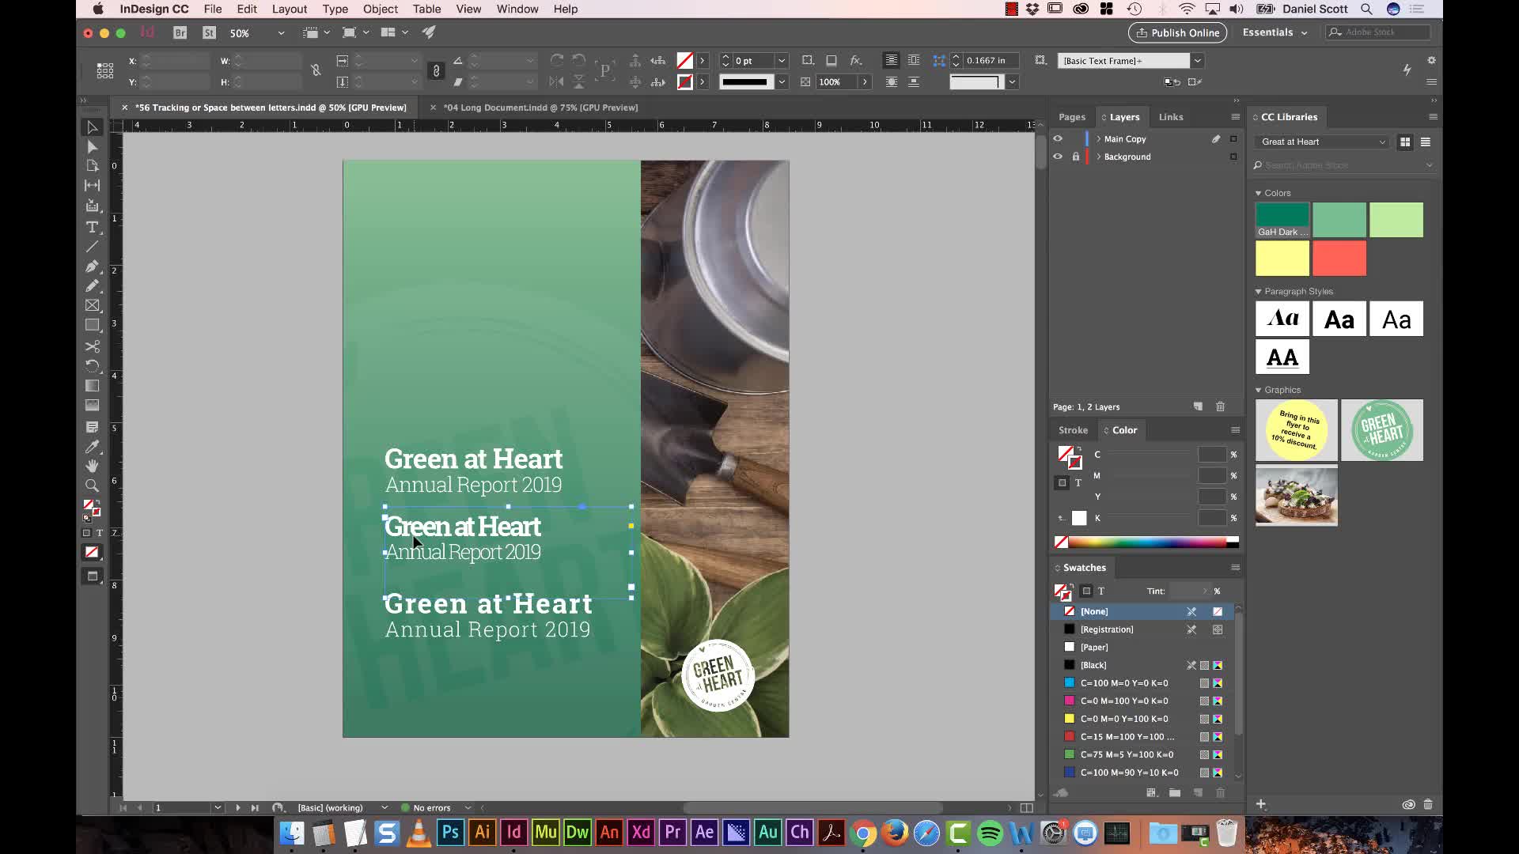Select the Page tool

93,166
